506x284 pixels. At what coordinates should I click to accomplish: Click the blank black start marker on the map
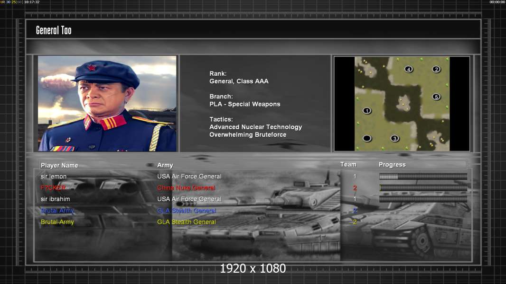point(367,138)
